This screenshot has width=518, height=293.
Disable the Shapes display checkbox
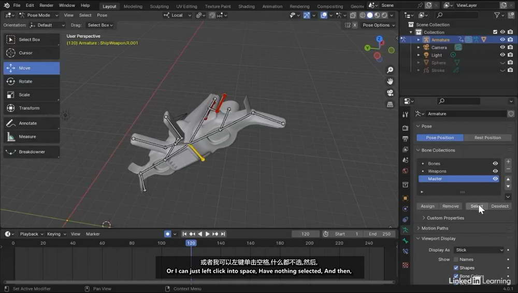pos(456,268)
